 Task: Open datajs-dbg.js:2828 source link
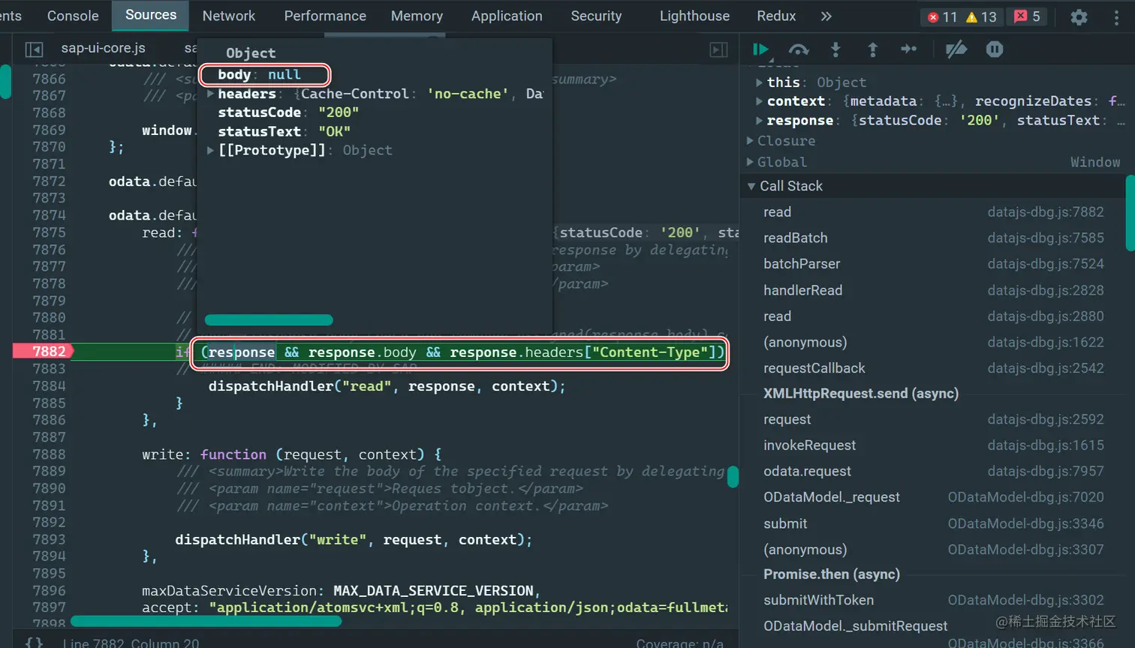1046,290
